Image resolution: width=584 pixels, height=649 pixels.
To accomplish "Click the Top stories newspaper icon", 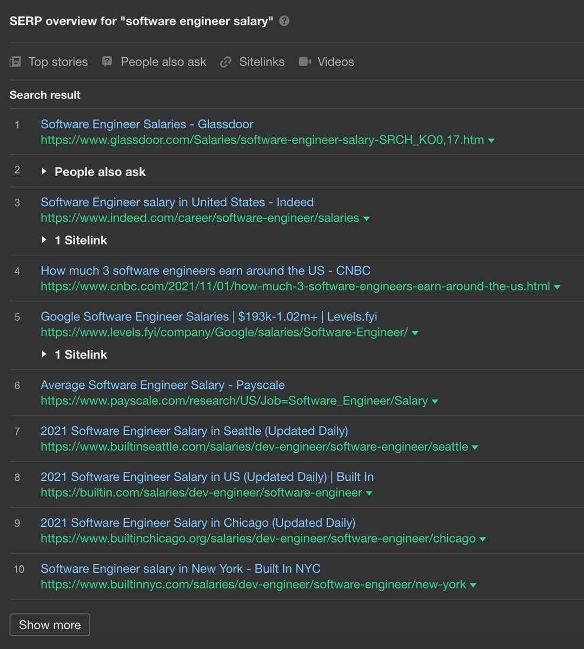I will point(15,62).
